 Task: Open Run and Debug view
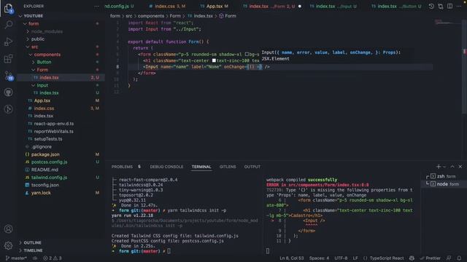pos(8,41)
